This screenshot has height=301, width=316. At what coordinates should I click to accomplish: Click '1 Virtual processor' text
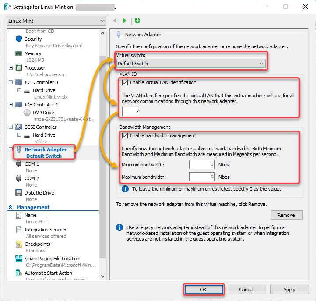[x=46, y=74]
